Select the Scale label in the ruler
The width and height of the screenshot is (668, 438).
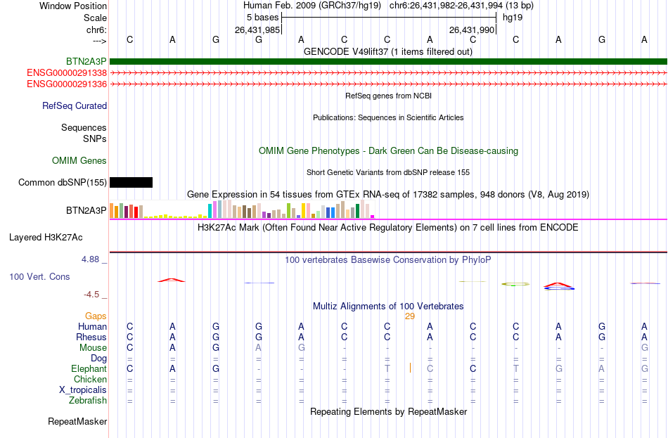click(95, 18)
